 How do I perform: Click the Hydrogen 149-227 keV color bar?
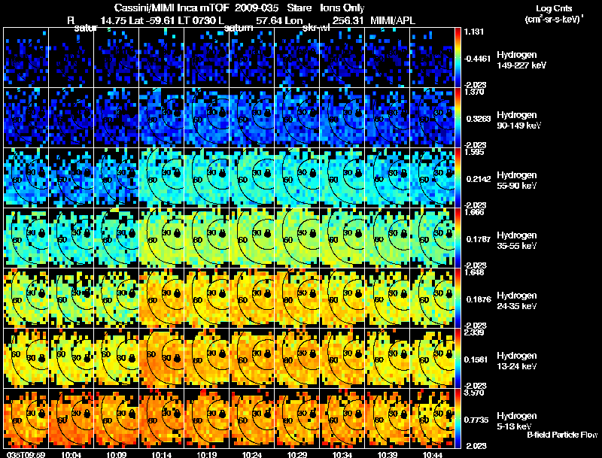click(458, 58)
